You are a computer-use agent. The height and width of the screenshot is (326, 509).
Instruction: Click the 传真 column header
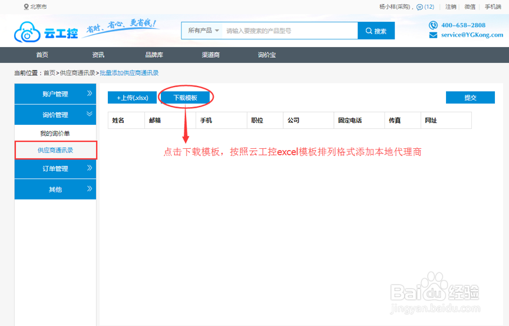[402, 121]
